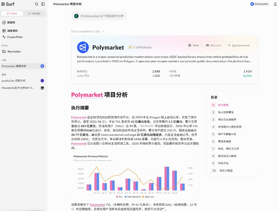
Task: Switch to the Studio tab
Action: (x=34, y=14)
